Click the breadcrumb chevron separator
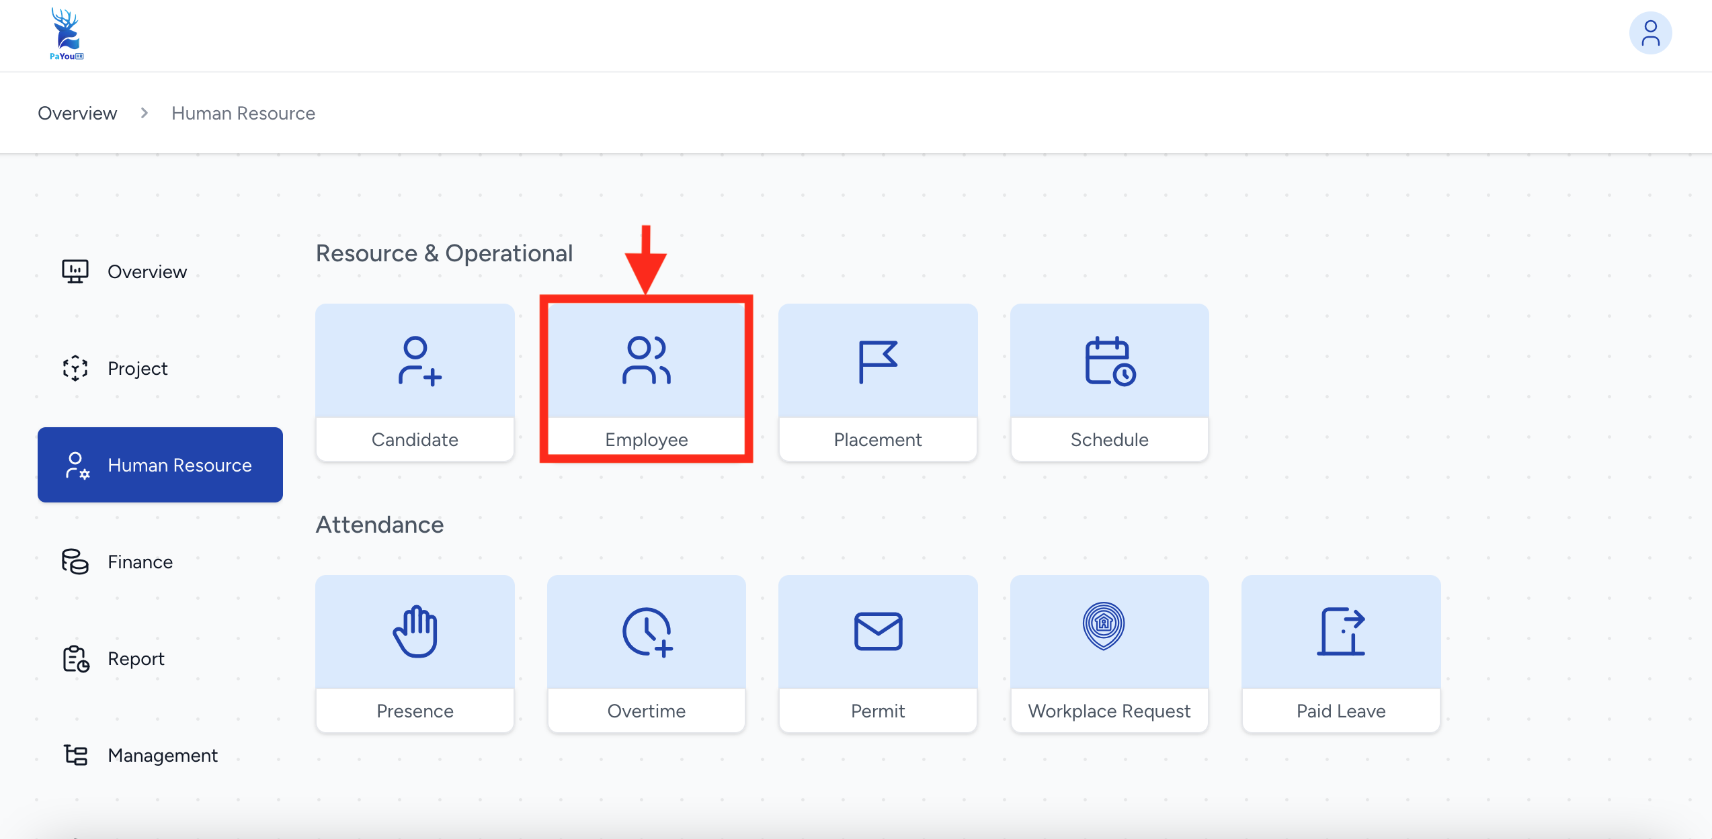This screenshot has width=1712, height=839. (x=144, y=114)
